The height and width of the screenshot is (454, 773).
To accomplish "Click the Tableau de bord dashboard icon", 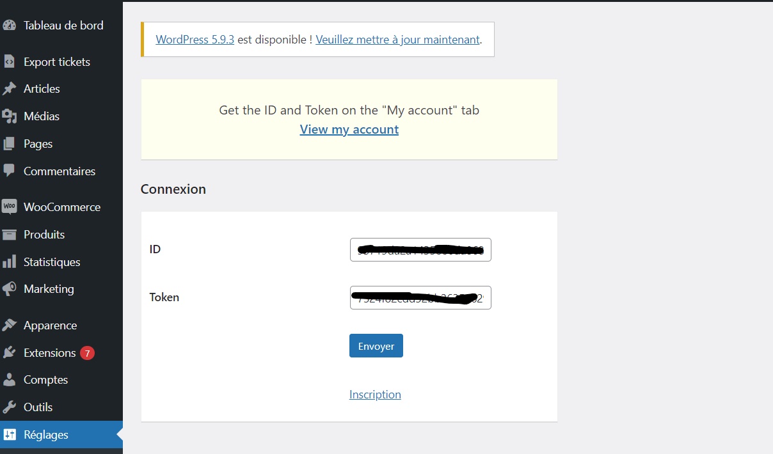I will [x=9, y=26].
